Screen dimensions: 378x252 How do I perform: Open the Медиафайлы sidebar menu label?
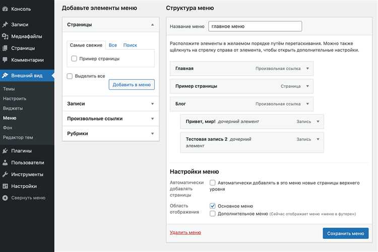(27, 36)
